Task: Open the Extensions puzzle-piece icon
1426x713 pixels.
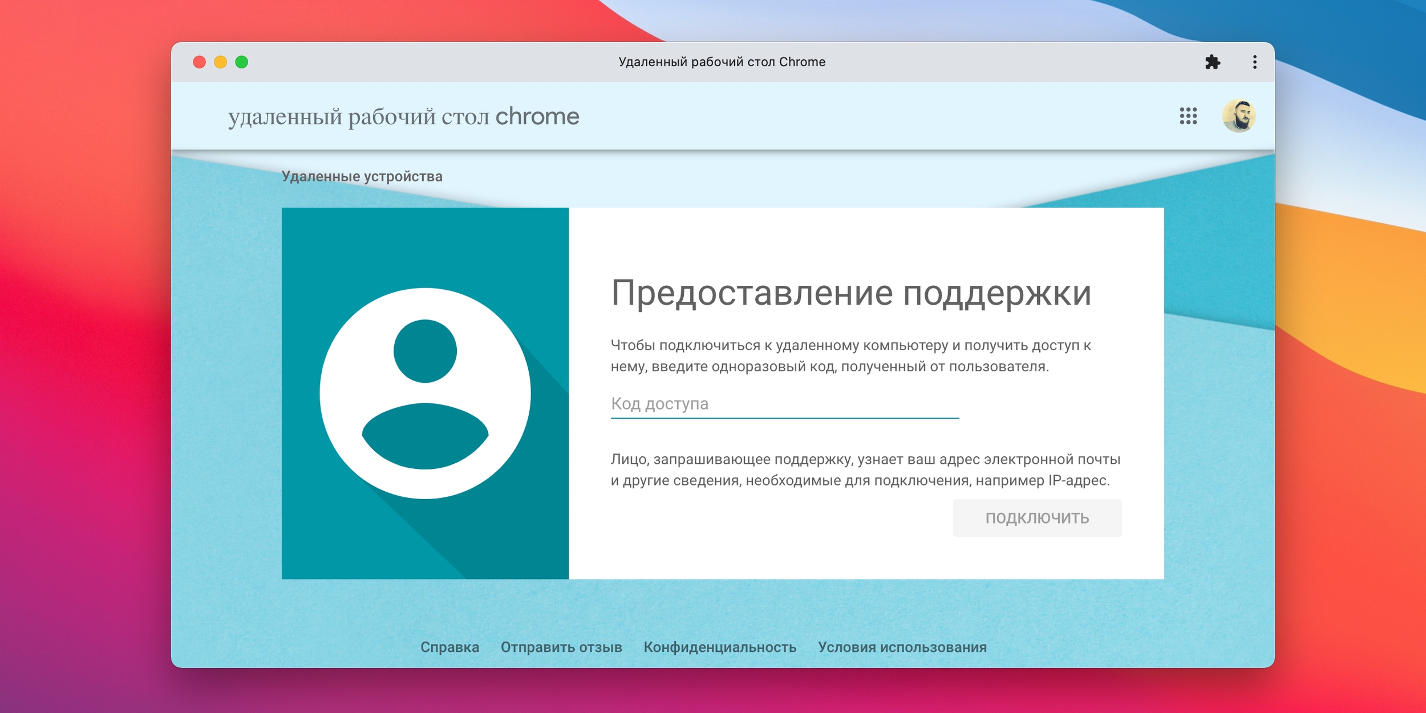Action: (1212, 62)
